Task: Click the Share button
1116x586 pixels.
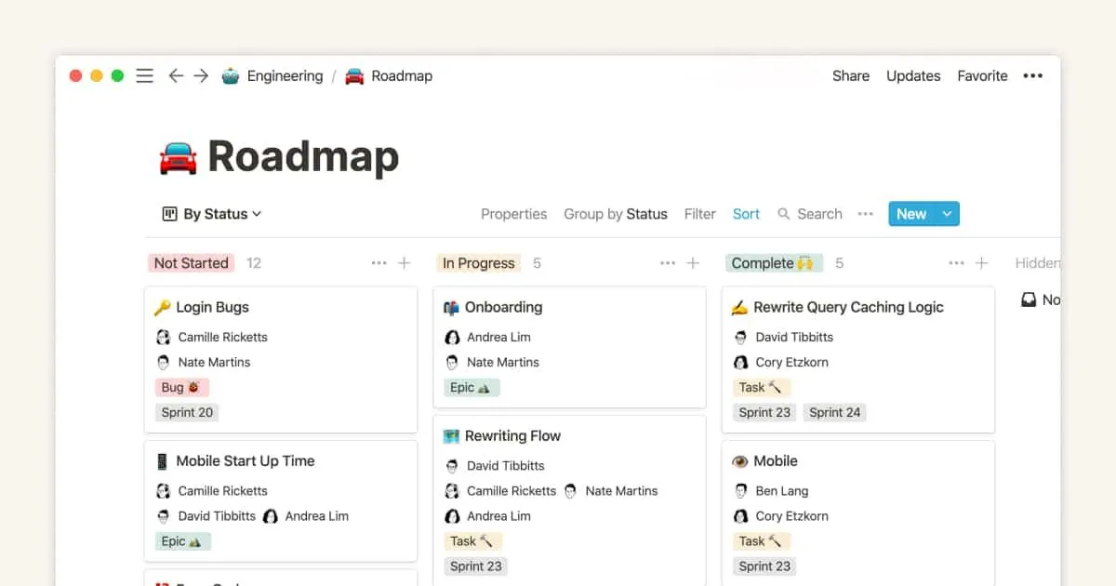Action: coord(850,75)
